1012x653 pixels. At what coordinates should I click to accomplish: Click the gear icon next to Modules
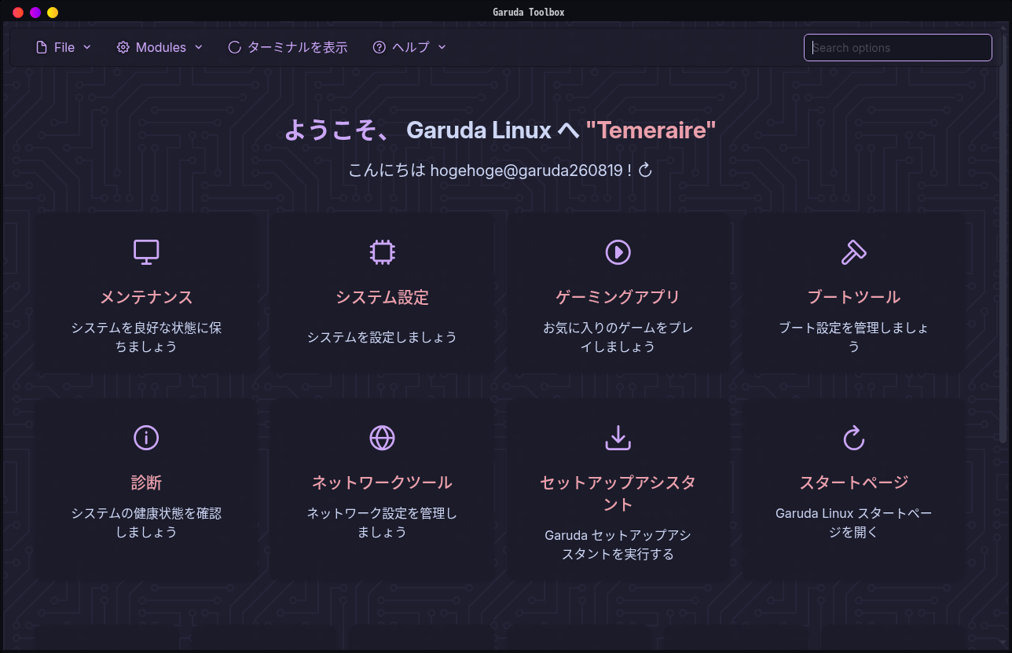tap(123, 47)
